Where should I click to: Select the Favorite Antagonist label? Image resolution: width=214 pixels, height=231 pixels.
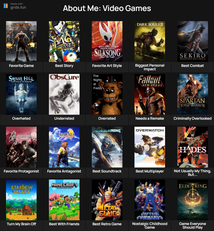coord(64,171)
